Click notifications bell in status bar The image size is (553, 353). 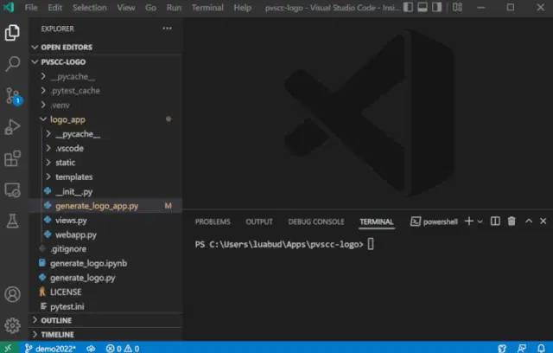point(542,349)
